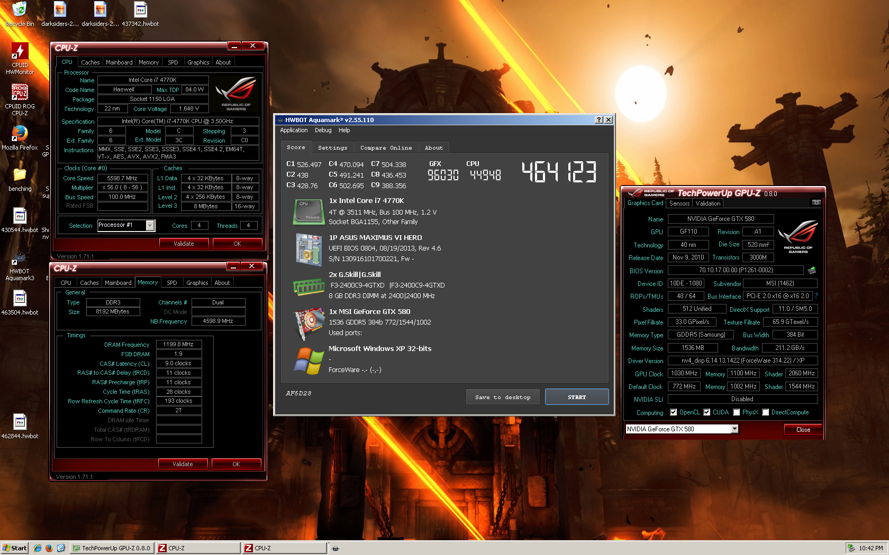The image size is (889, 555).
Task: Select the 462844.hwbot desktop file
Action: [x=20, y=426]
